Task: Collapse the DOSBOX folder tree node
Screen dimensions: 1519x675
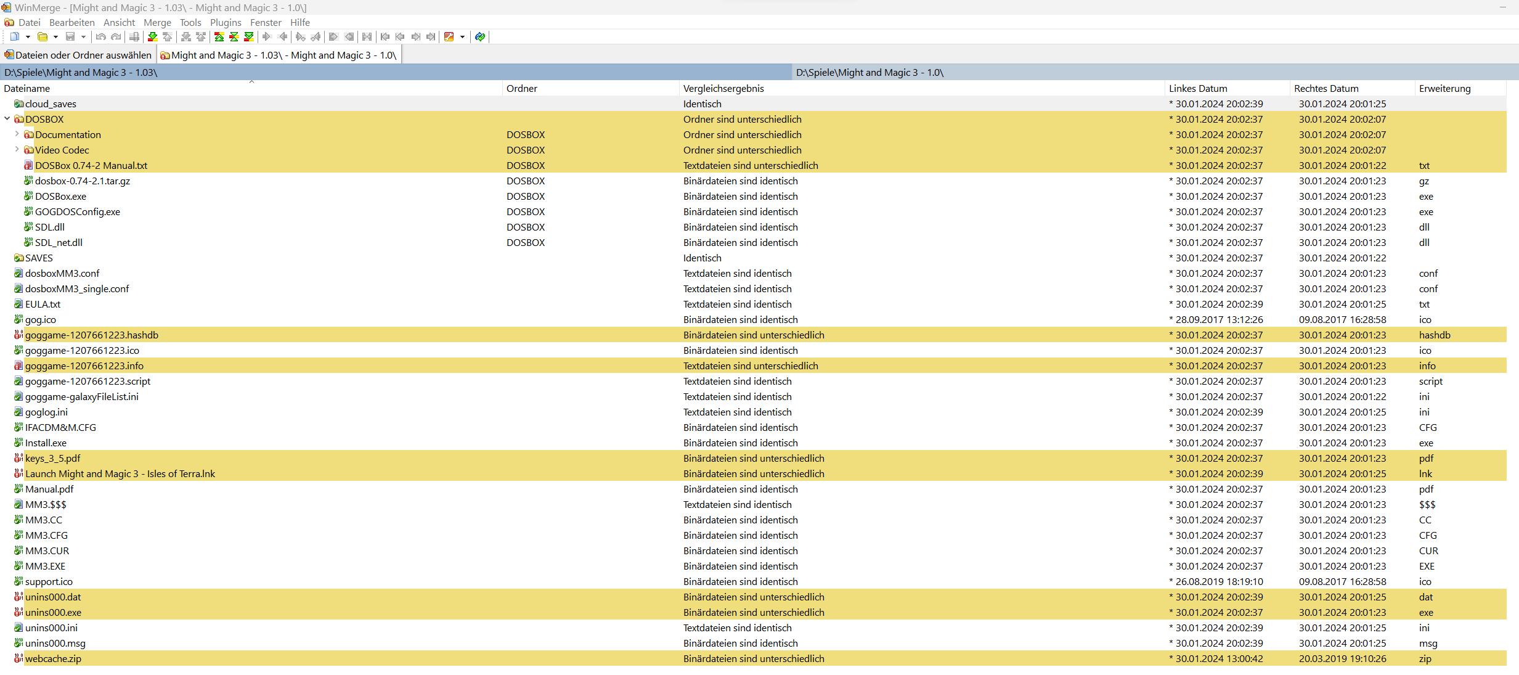Action: click(x=7, y=118)
